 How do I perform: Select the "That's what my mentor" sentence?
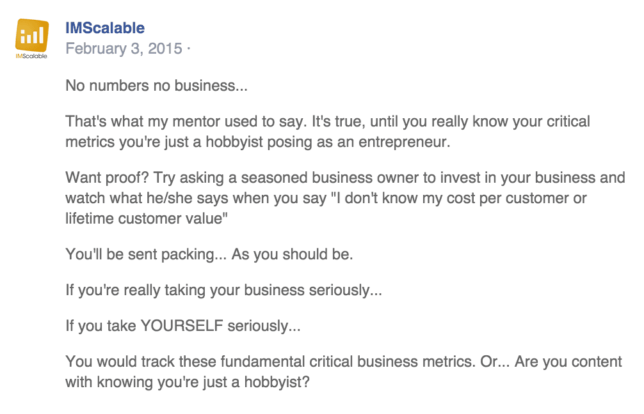192,121
